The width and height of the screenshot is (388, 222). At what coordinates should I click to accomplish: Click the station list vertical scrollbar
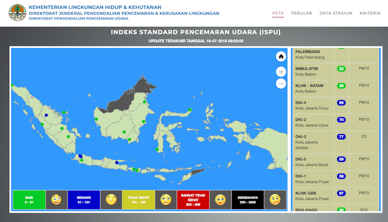click(381, 128)
